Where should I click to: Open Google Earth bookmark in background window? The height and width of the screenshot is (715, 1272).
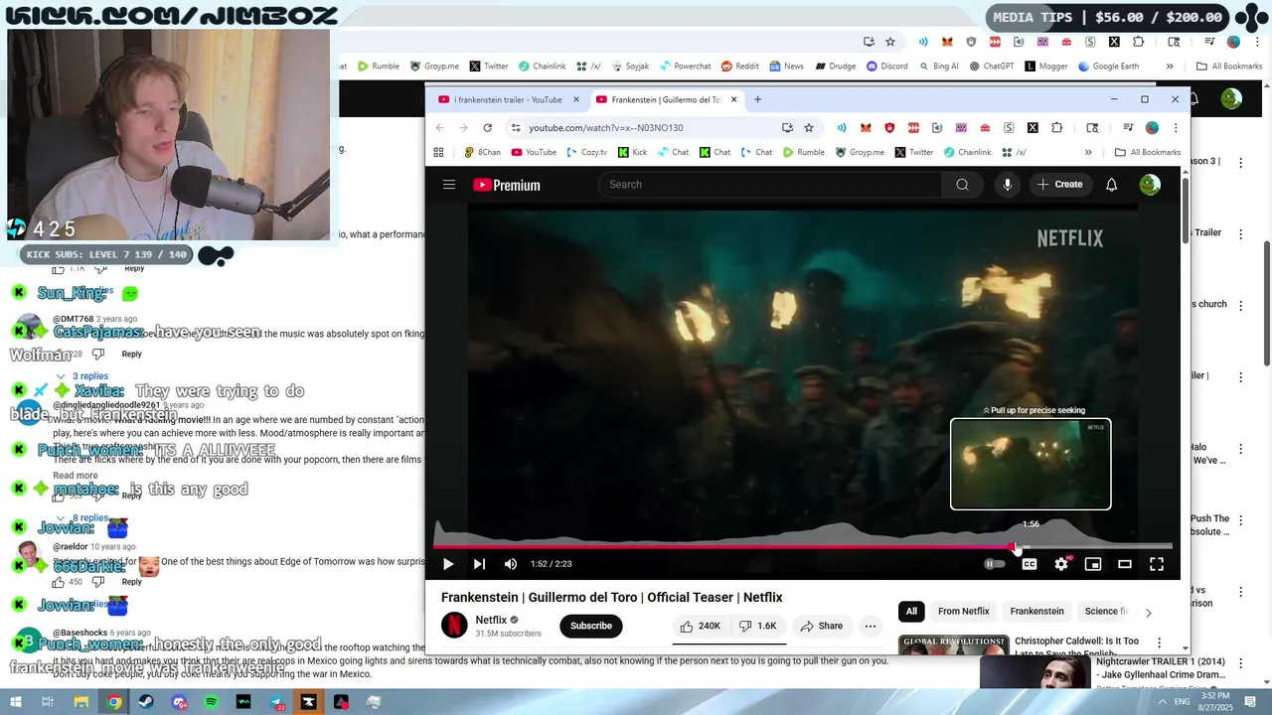tap(1108, 67)
